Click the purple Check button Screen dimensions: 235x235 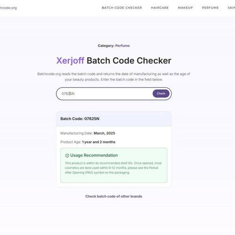point(161,94)
